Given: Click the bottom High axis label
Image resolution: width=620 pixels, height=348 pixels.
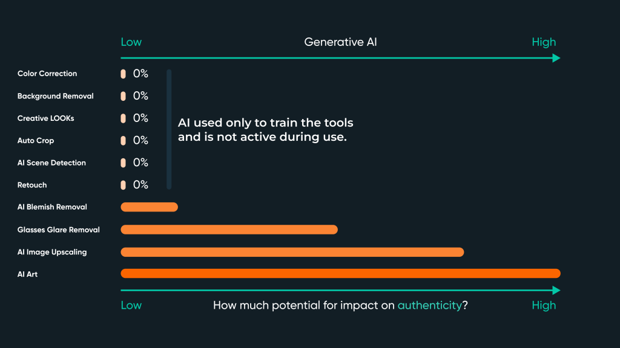Looking at the screenshot, I should tap(544, 305).
